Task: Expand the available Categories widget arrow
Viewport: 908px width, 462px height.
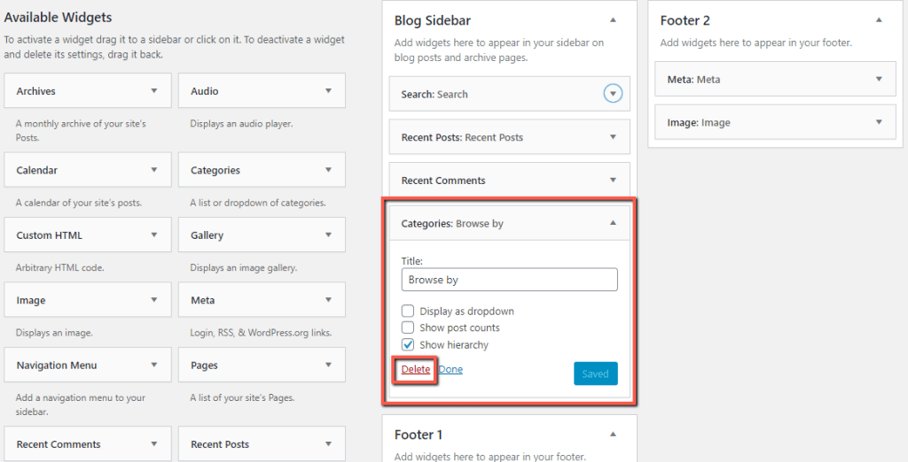Action: 328,170
